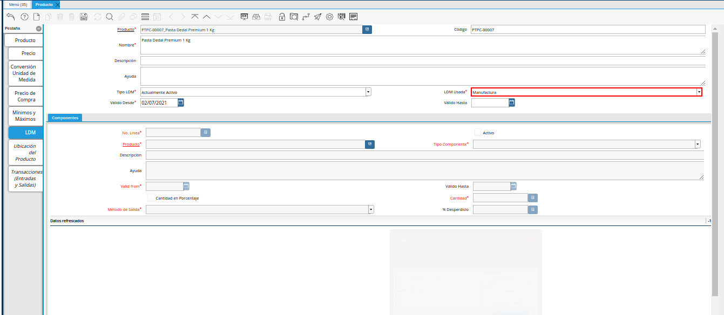This screenshot has height=315, width=724.
Task: Click the calendar history icon in toolbar
Action: [157, 17]
